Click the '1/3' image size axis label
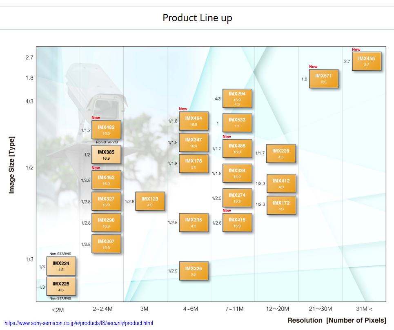 pyautogui.click(x=29, y=259)
